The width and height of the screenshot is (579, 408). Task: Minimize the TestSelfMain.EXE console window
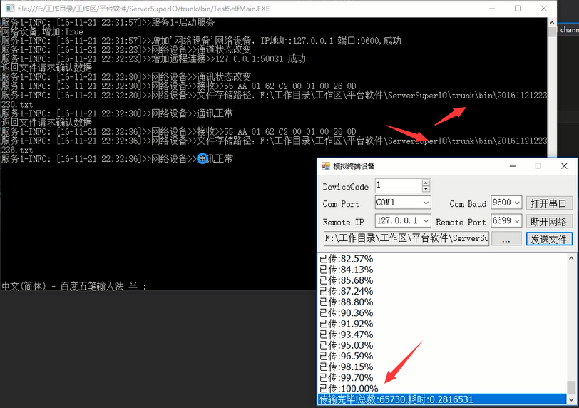pos(492,9)
